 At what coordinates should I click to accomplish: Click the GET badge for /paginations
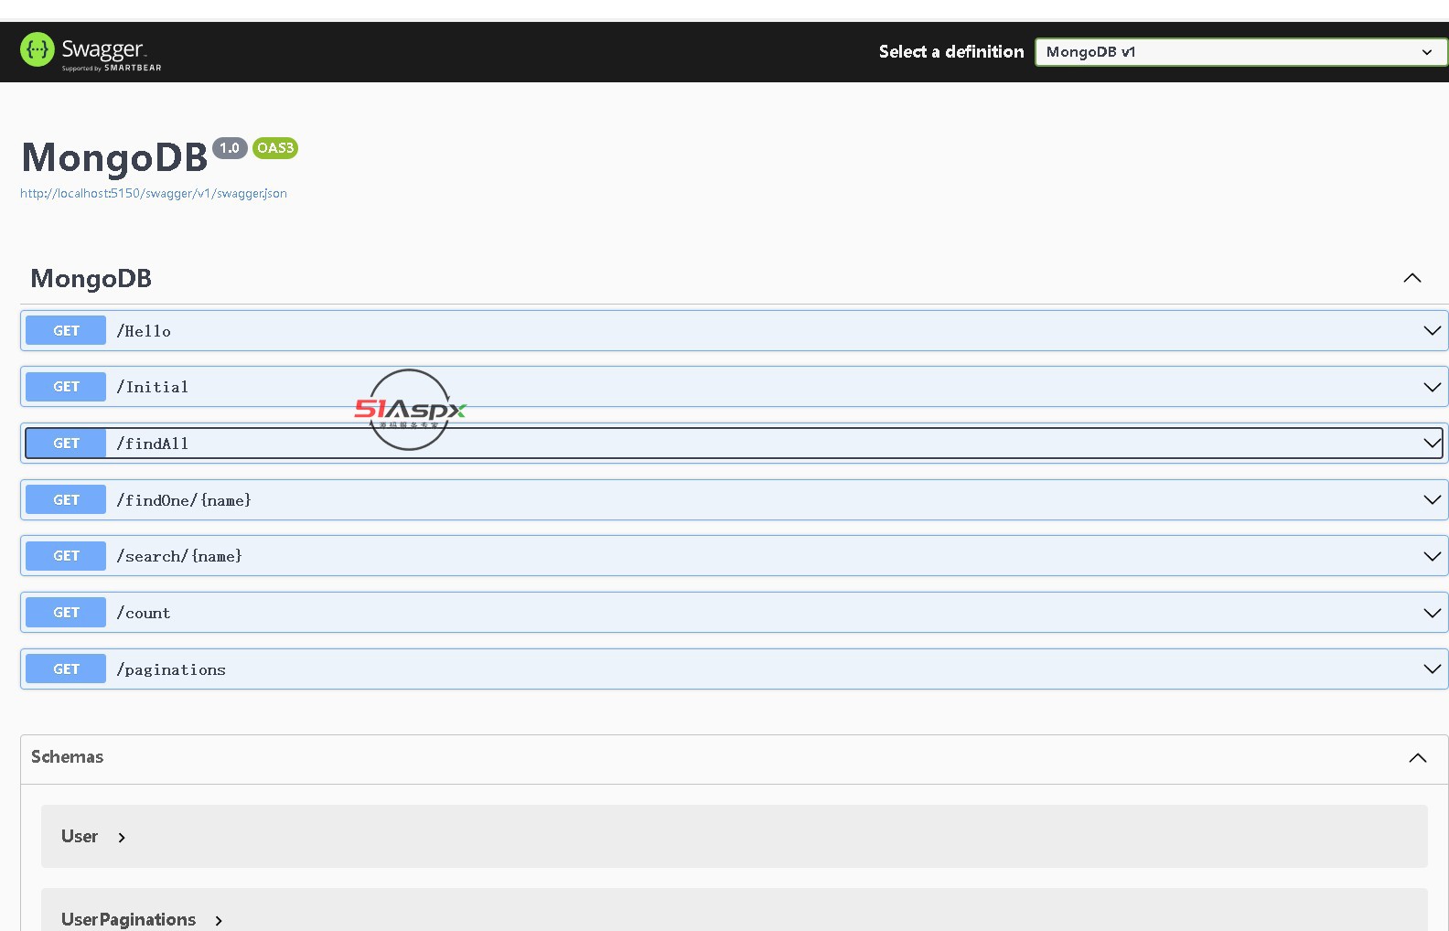coord(66,669)
